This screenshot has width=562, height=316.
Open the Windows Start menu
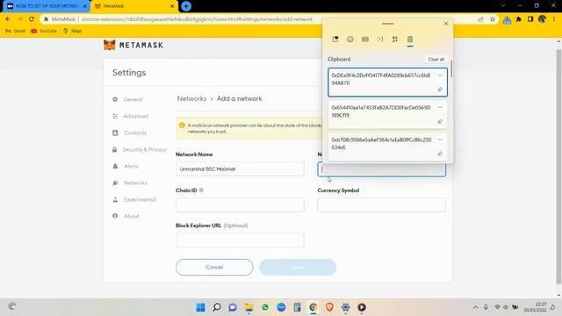tap(201, 307)
